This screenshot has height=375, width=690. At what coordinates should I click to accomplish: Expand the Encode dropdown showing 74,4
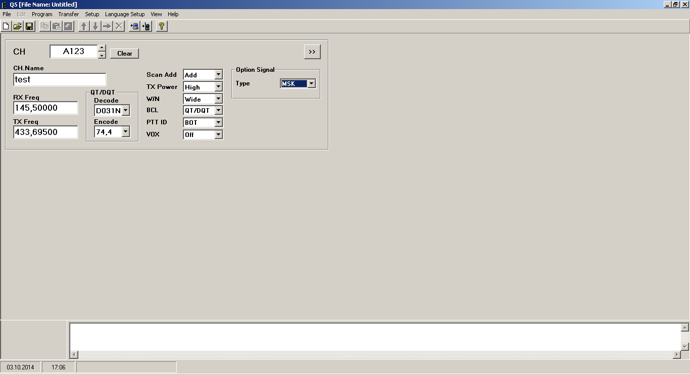click(126, 131)
